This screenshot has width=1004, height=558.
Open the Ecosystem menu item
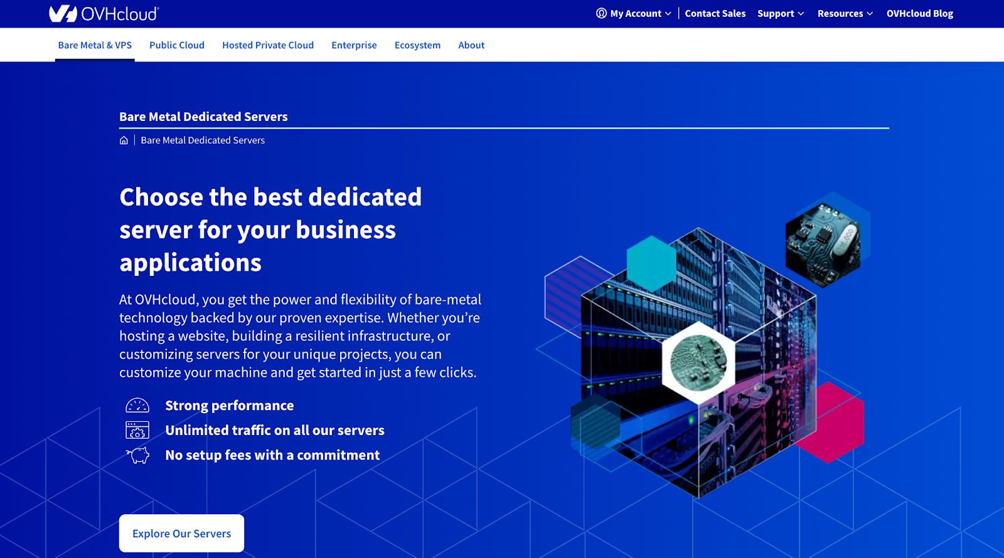click(x=417, y=45)
